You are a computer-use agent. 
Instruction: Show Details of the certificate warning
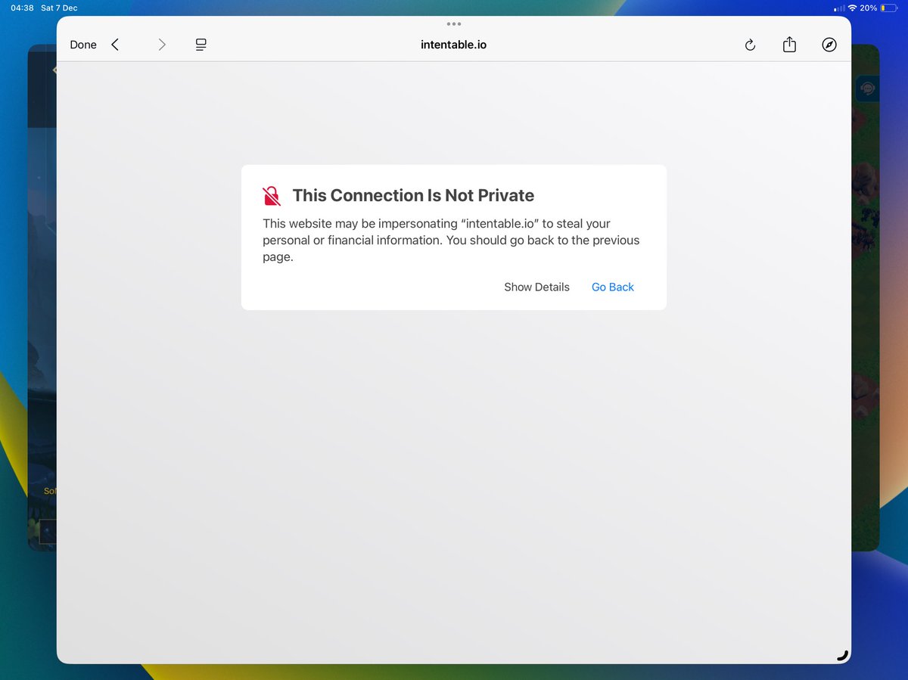coord(536,287)
